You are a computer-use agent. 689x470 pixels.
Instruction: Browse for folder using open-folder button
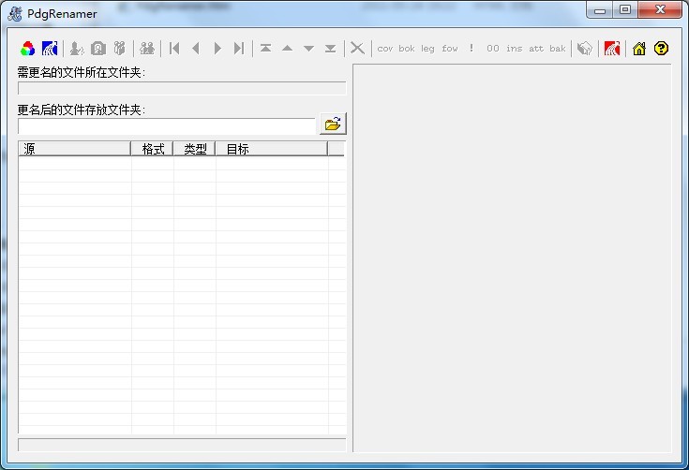[x=333, y=124]
